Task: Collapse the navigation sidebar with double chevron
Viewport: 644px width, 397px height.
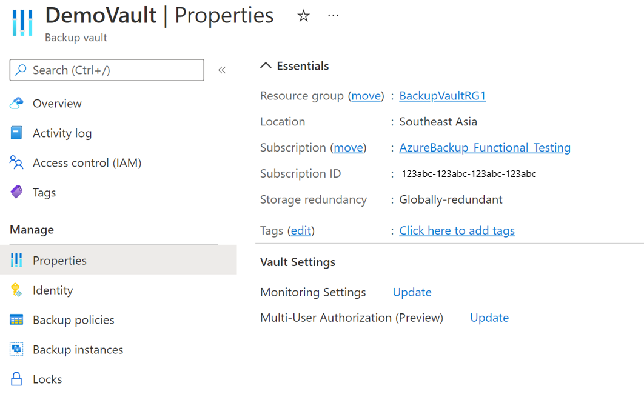Action: [x=222, y=70]
